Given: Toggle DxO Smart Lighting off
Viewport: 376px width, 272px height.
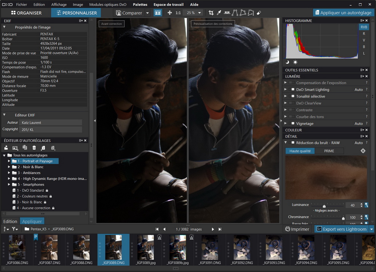Looking at the screenshot, I should coord(292,90).
